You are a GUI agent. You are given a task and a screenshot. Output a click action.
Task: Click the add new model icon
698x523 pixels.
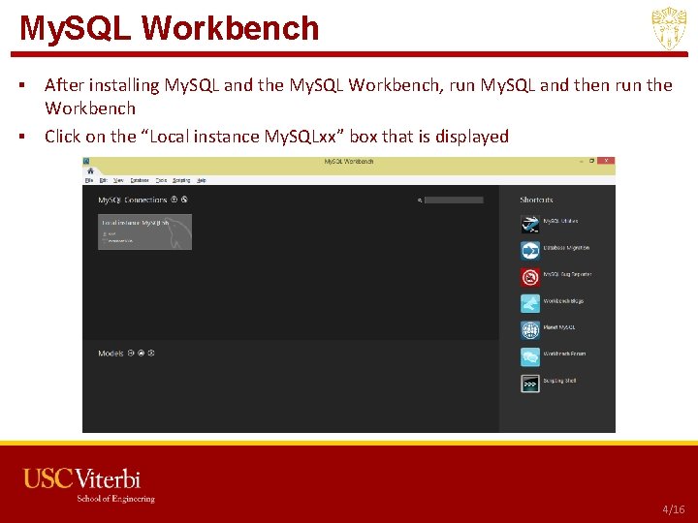coord(131,354)
